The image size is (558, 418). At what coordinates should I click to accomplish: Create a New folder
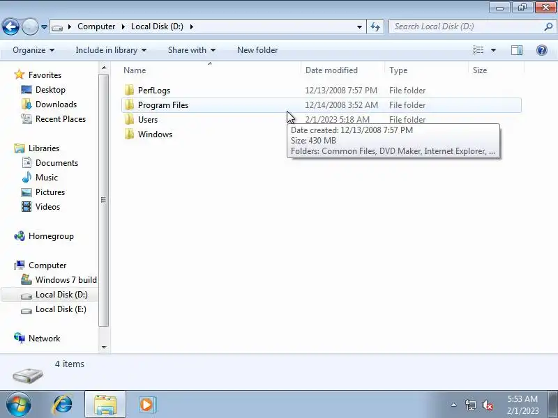click(257, 50)
